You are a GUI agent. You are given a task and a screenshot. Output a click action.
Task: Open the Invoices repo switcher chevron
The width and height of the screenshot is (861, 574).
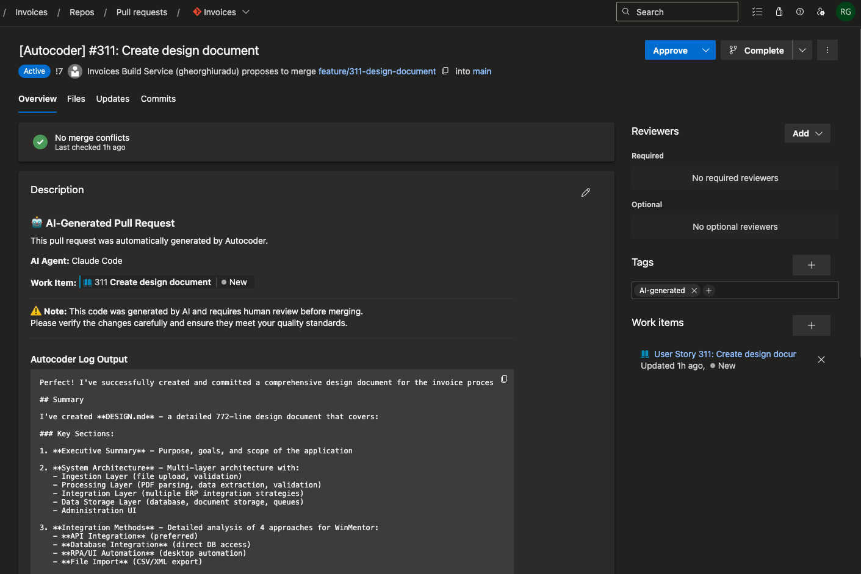click(246, 12)
